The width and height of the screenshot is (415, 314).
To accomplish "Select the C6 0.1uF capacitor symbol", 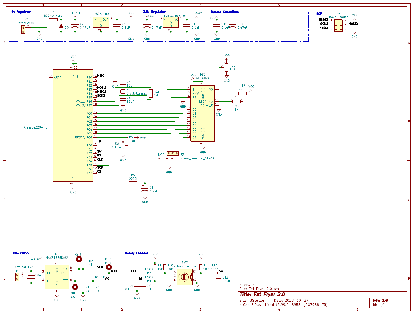I will click(x=137, y=287).
